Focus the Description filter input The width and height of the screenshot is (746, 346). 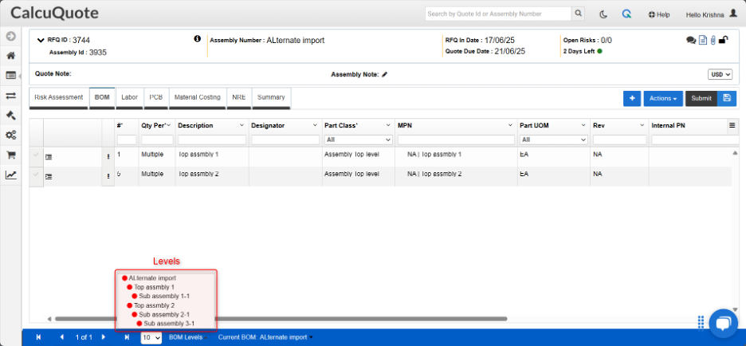tap(212, 140)
